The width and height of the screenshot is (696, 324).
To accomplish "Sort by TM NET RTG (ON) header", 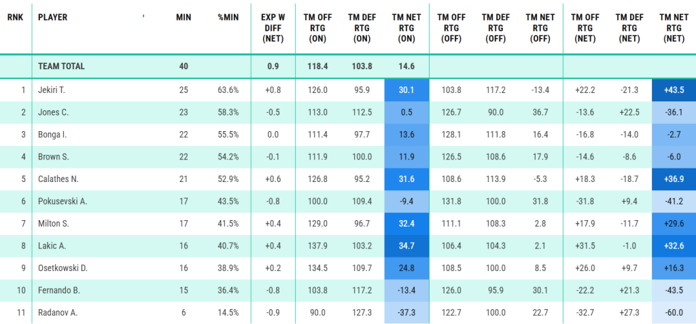I will click(x=406, y=27).
